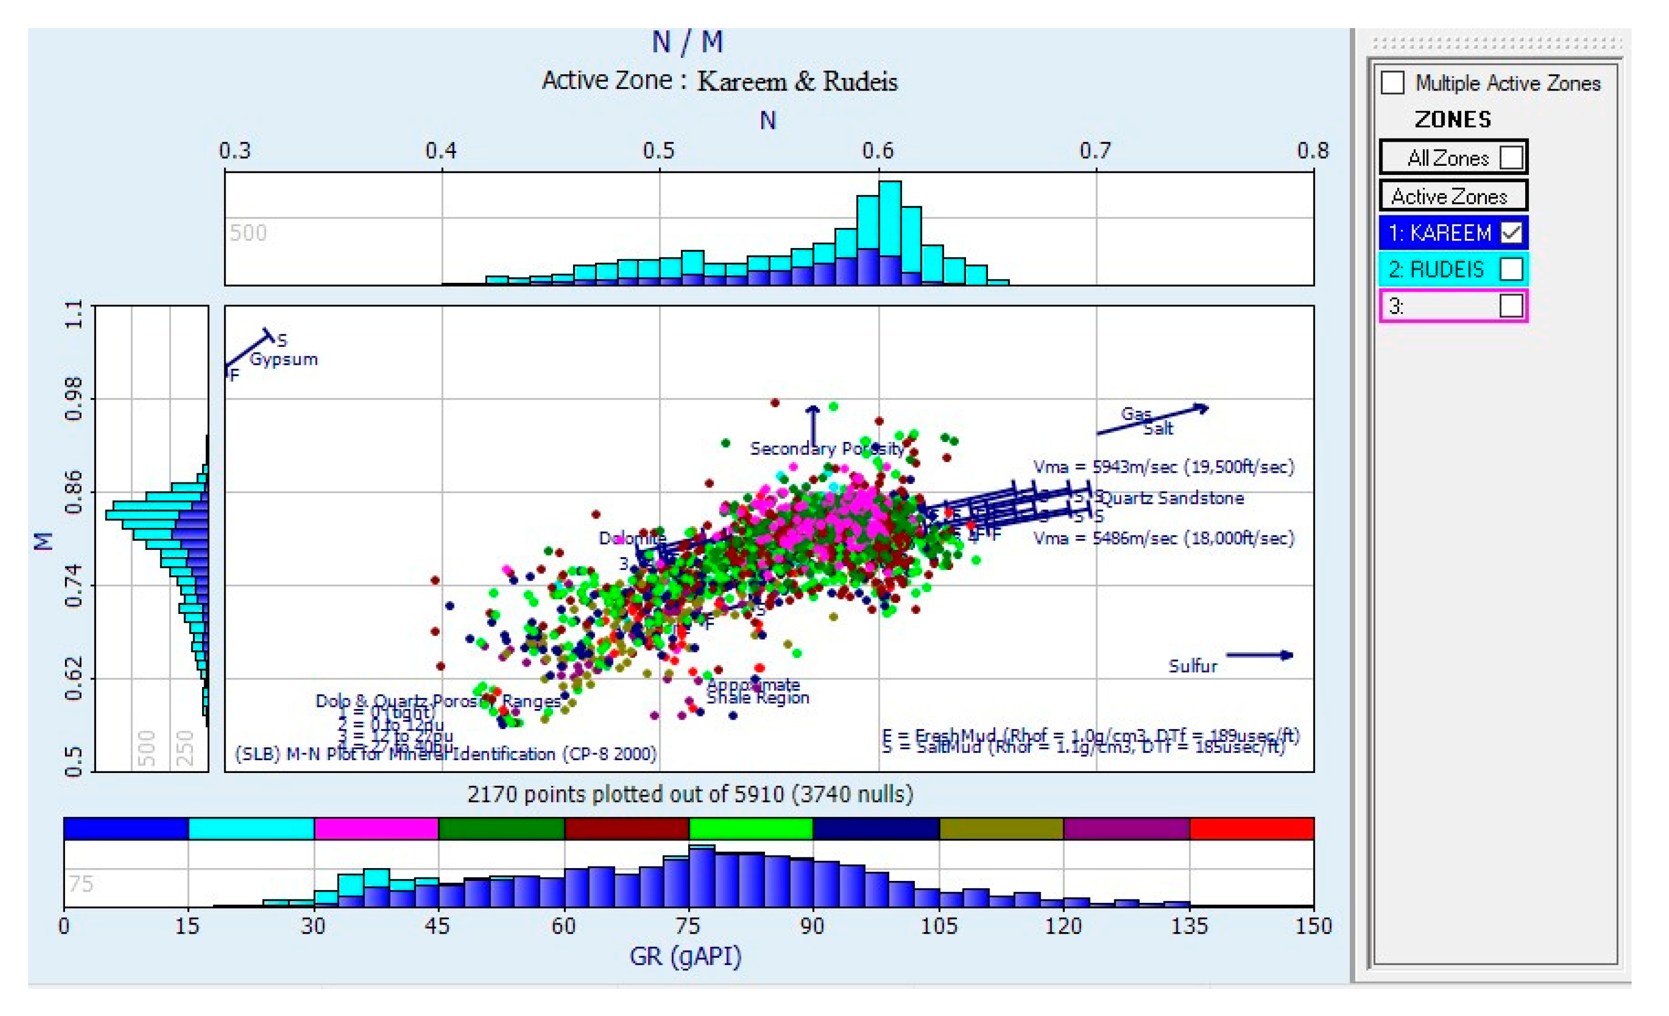Uncheck the 1: KAREEM zone checkbox
Screen dimensions: 1669x1016
[x=1511, y=233]
